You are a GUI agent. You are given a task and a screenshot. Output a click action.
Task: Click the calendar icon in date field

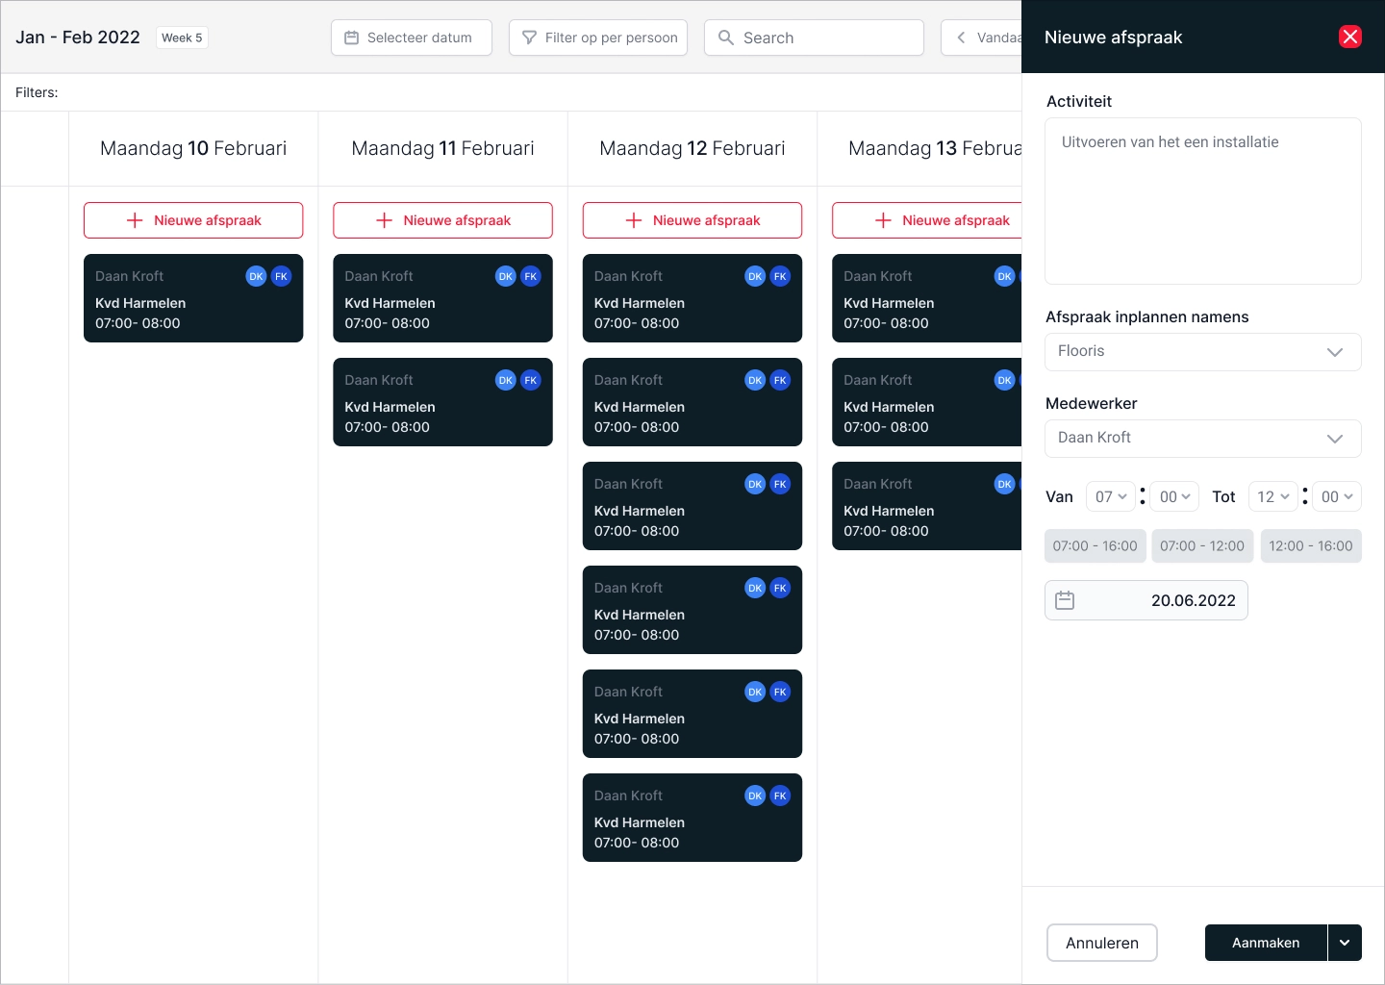(x=1065, y=600)
